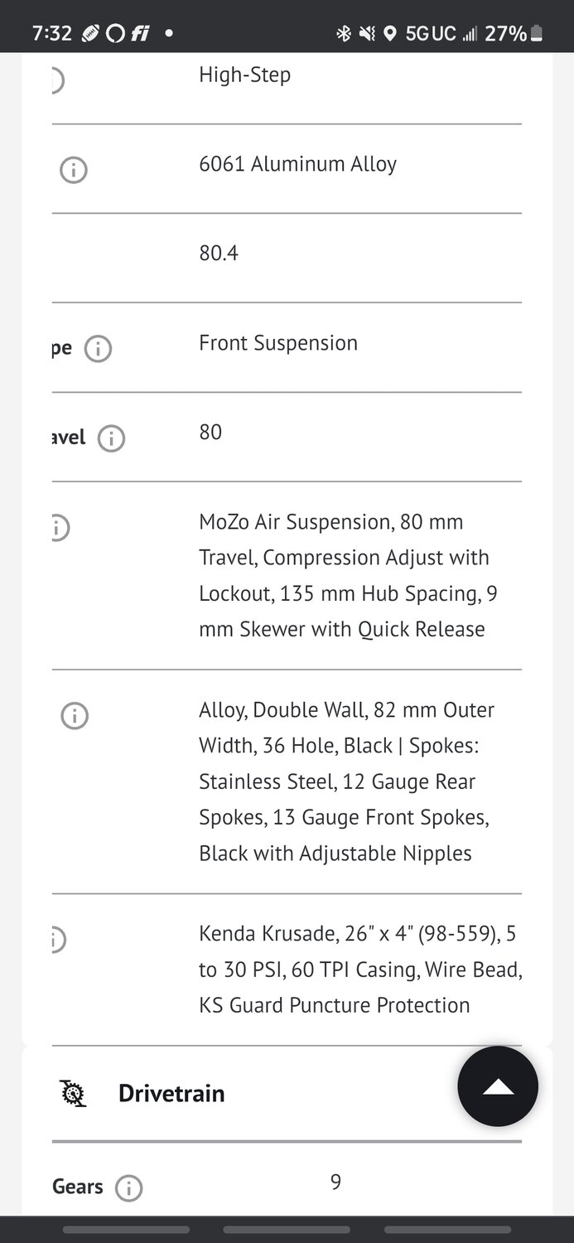Open info icon next to Front Suspension label
The width and height of the screenshot is (574, 1243).
[x=98, y=348]
